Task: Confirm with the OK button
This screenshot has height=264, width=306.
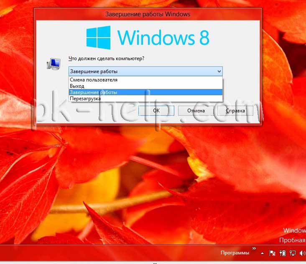Action: 156,111
